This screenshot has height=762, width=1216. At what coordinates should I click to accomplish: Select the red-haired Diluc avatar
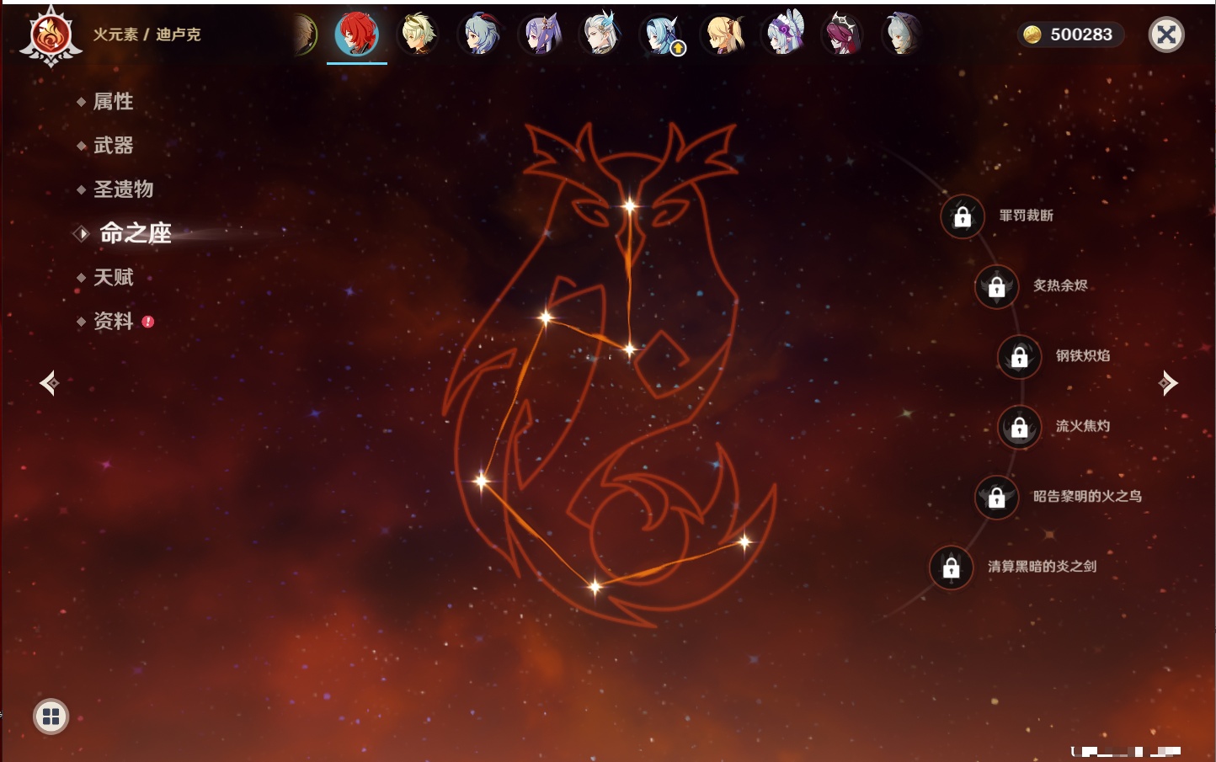[x=357, y=34]
